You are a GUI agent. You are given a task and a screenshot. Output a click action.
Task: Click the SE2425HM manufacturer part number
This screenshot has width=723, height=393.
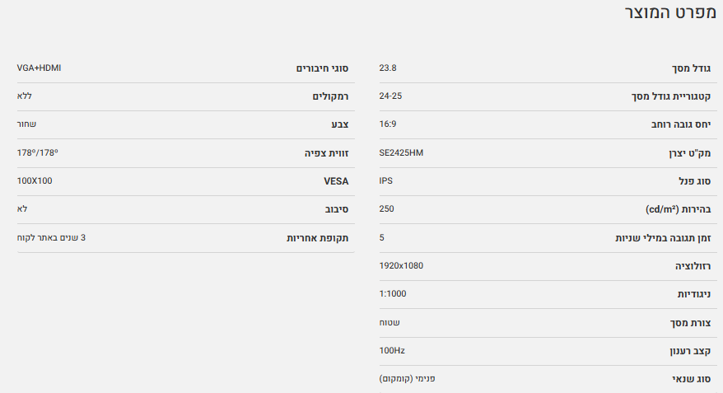[x=401, y=152]
